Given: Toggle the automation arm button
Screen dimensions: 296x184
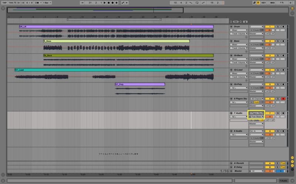Looking at the screenshot, I should (x=123, y=3).
